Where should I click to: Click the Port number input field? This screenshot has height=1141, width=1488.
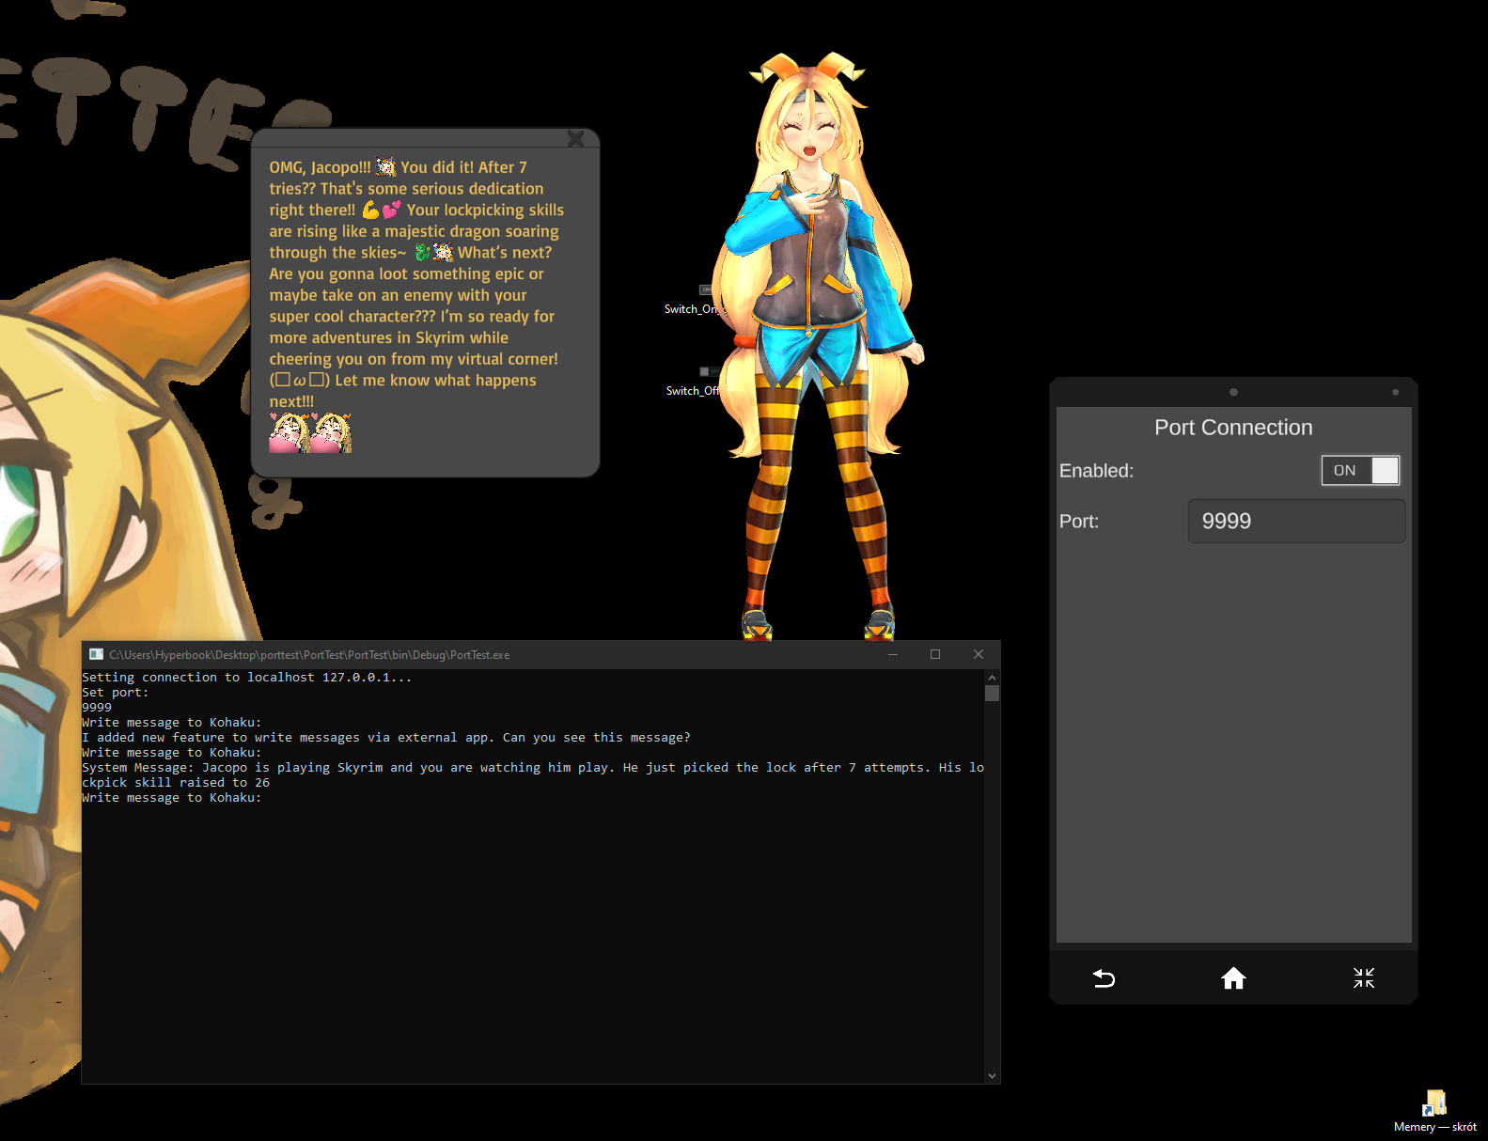click(1296, 521)
